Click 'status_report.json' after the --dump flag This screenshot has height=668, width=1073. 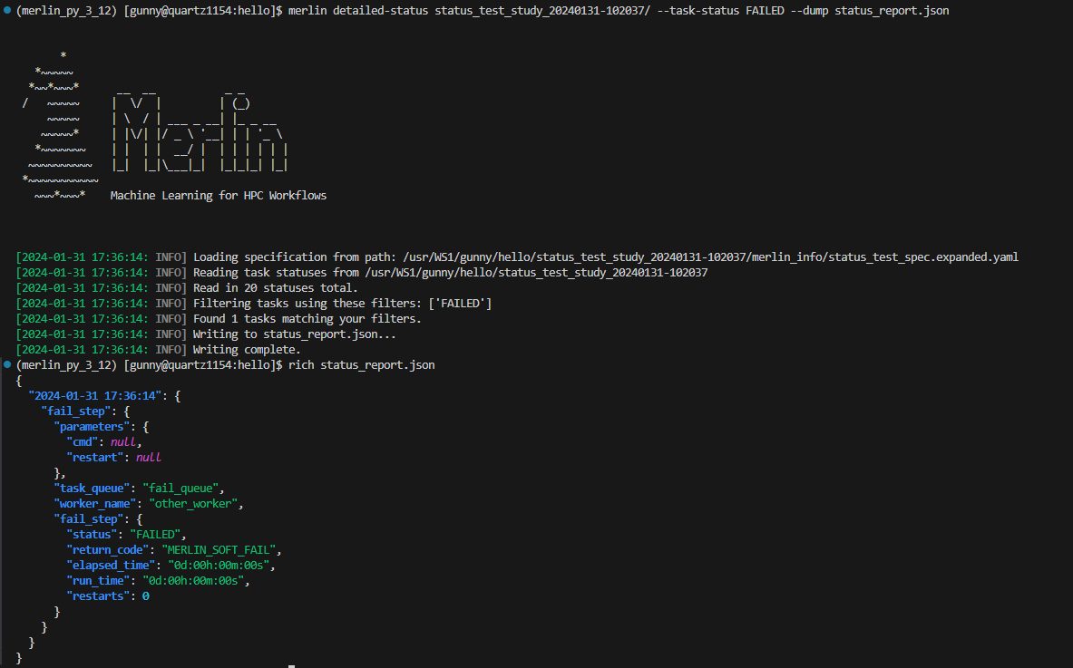coord(892,11)
